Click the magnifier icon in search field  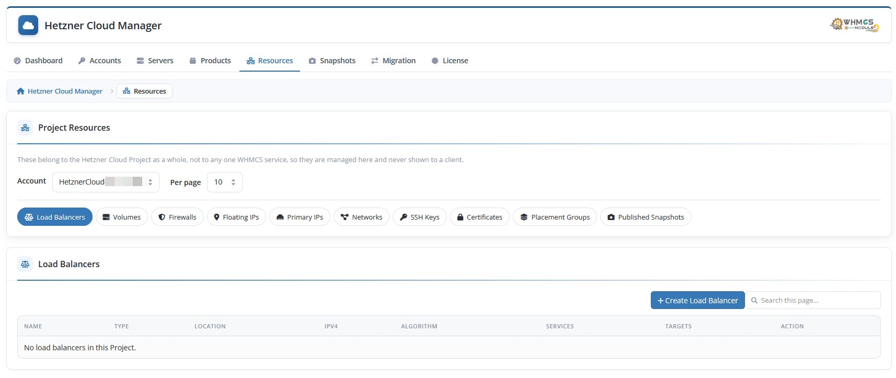[x=754, y=300]
